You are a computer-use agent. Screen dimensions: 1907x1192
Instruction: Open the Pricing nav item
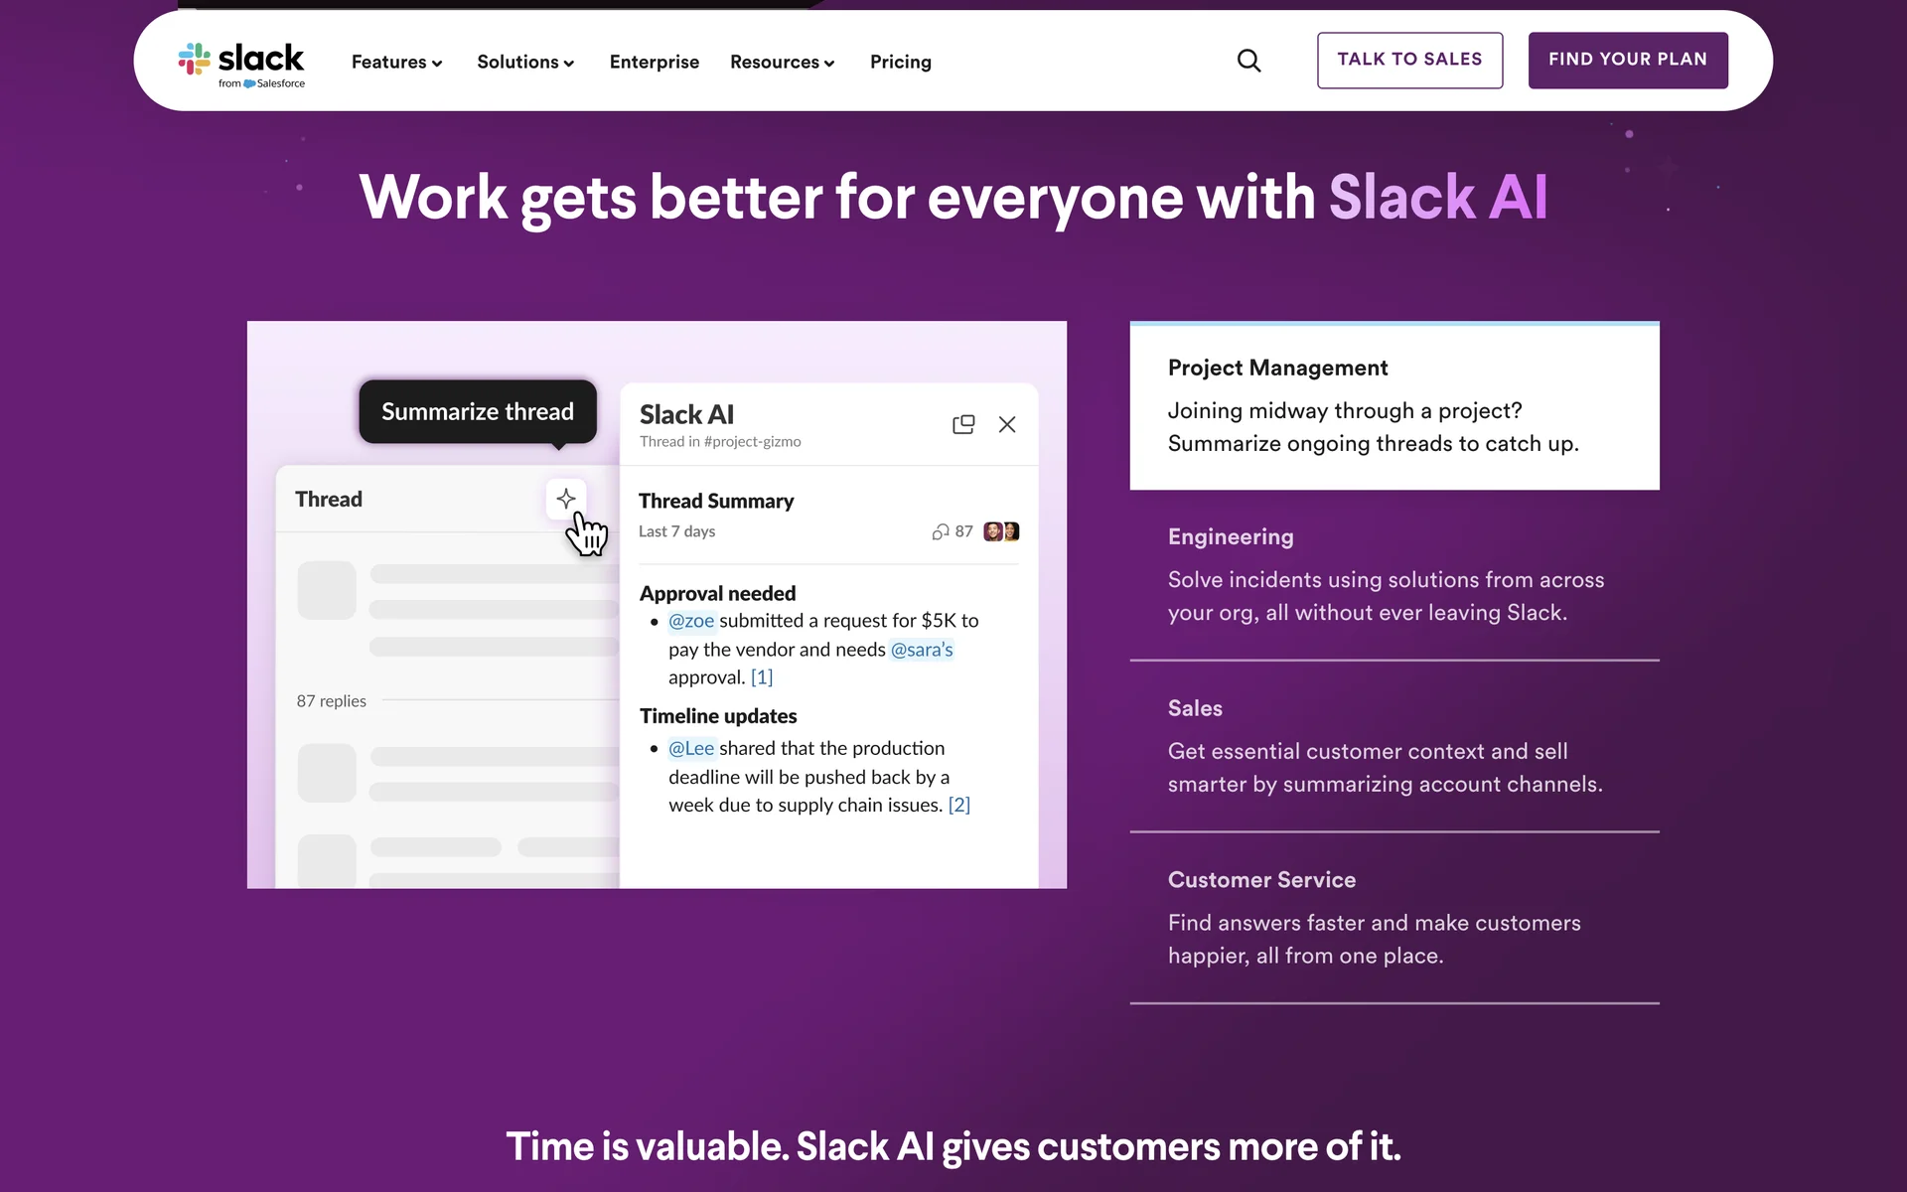click(x=900, y=63)
